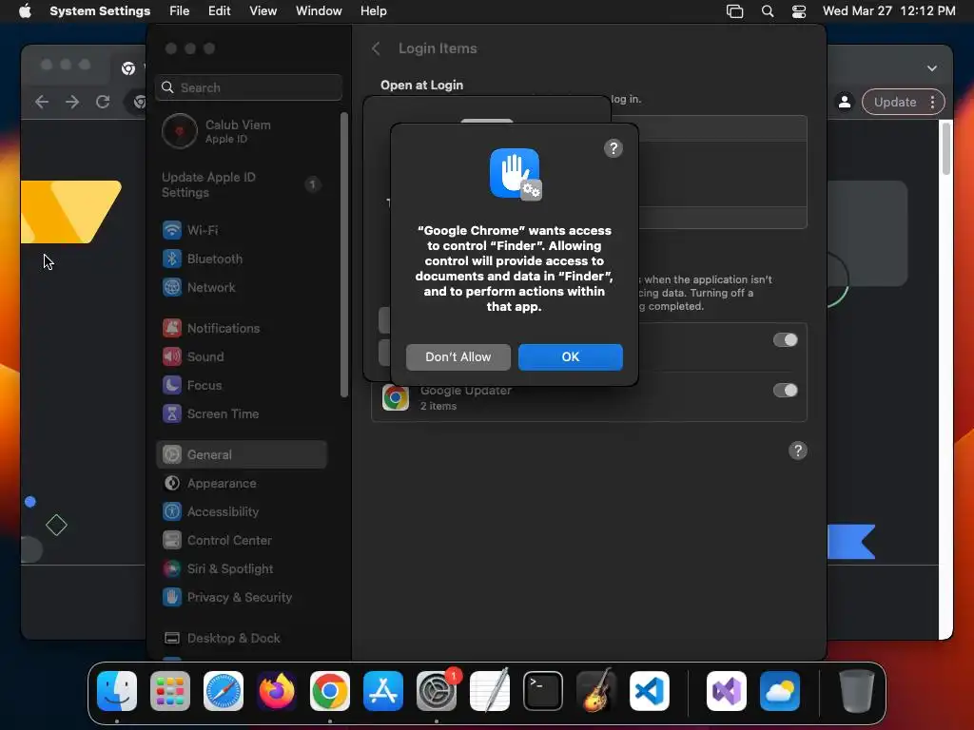The image size is (974, 730).
Task: Open Update Apple ID Settings
Action: click(243, 185)
